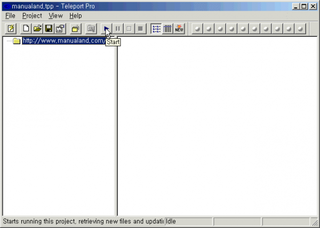Viewport: 320px width, 228px height.
Task: Click the folder icon beside manualand URL
Action: pyautogui.click(x=17, y=41)
